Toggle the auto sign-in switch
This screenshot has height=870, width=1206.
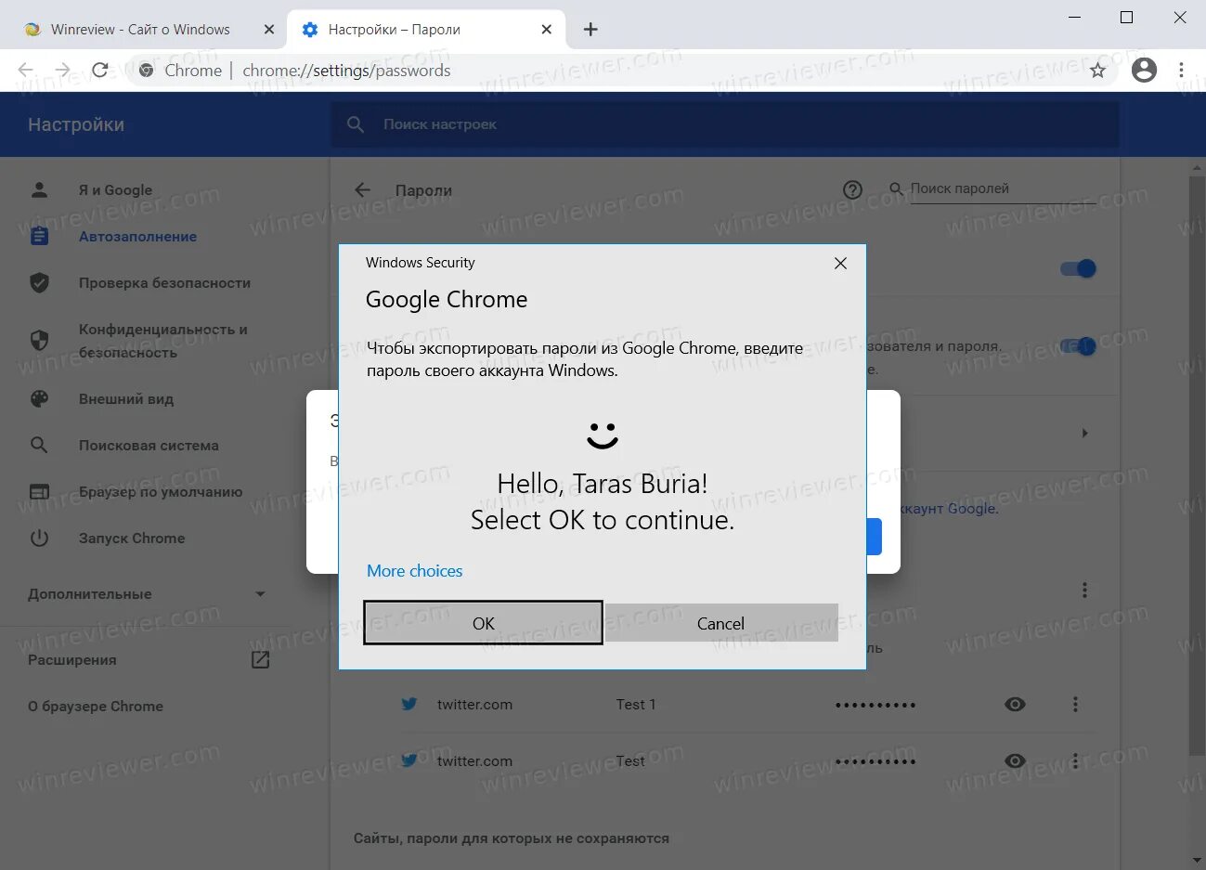tap(1078, 346)
